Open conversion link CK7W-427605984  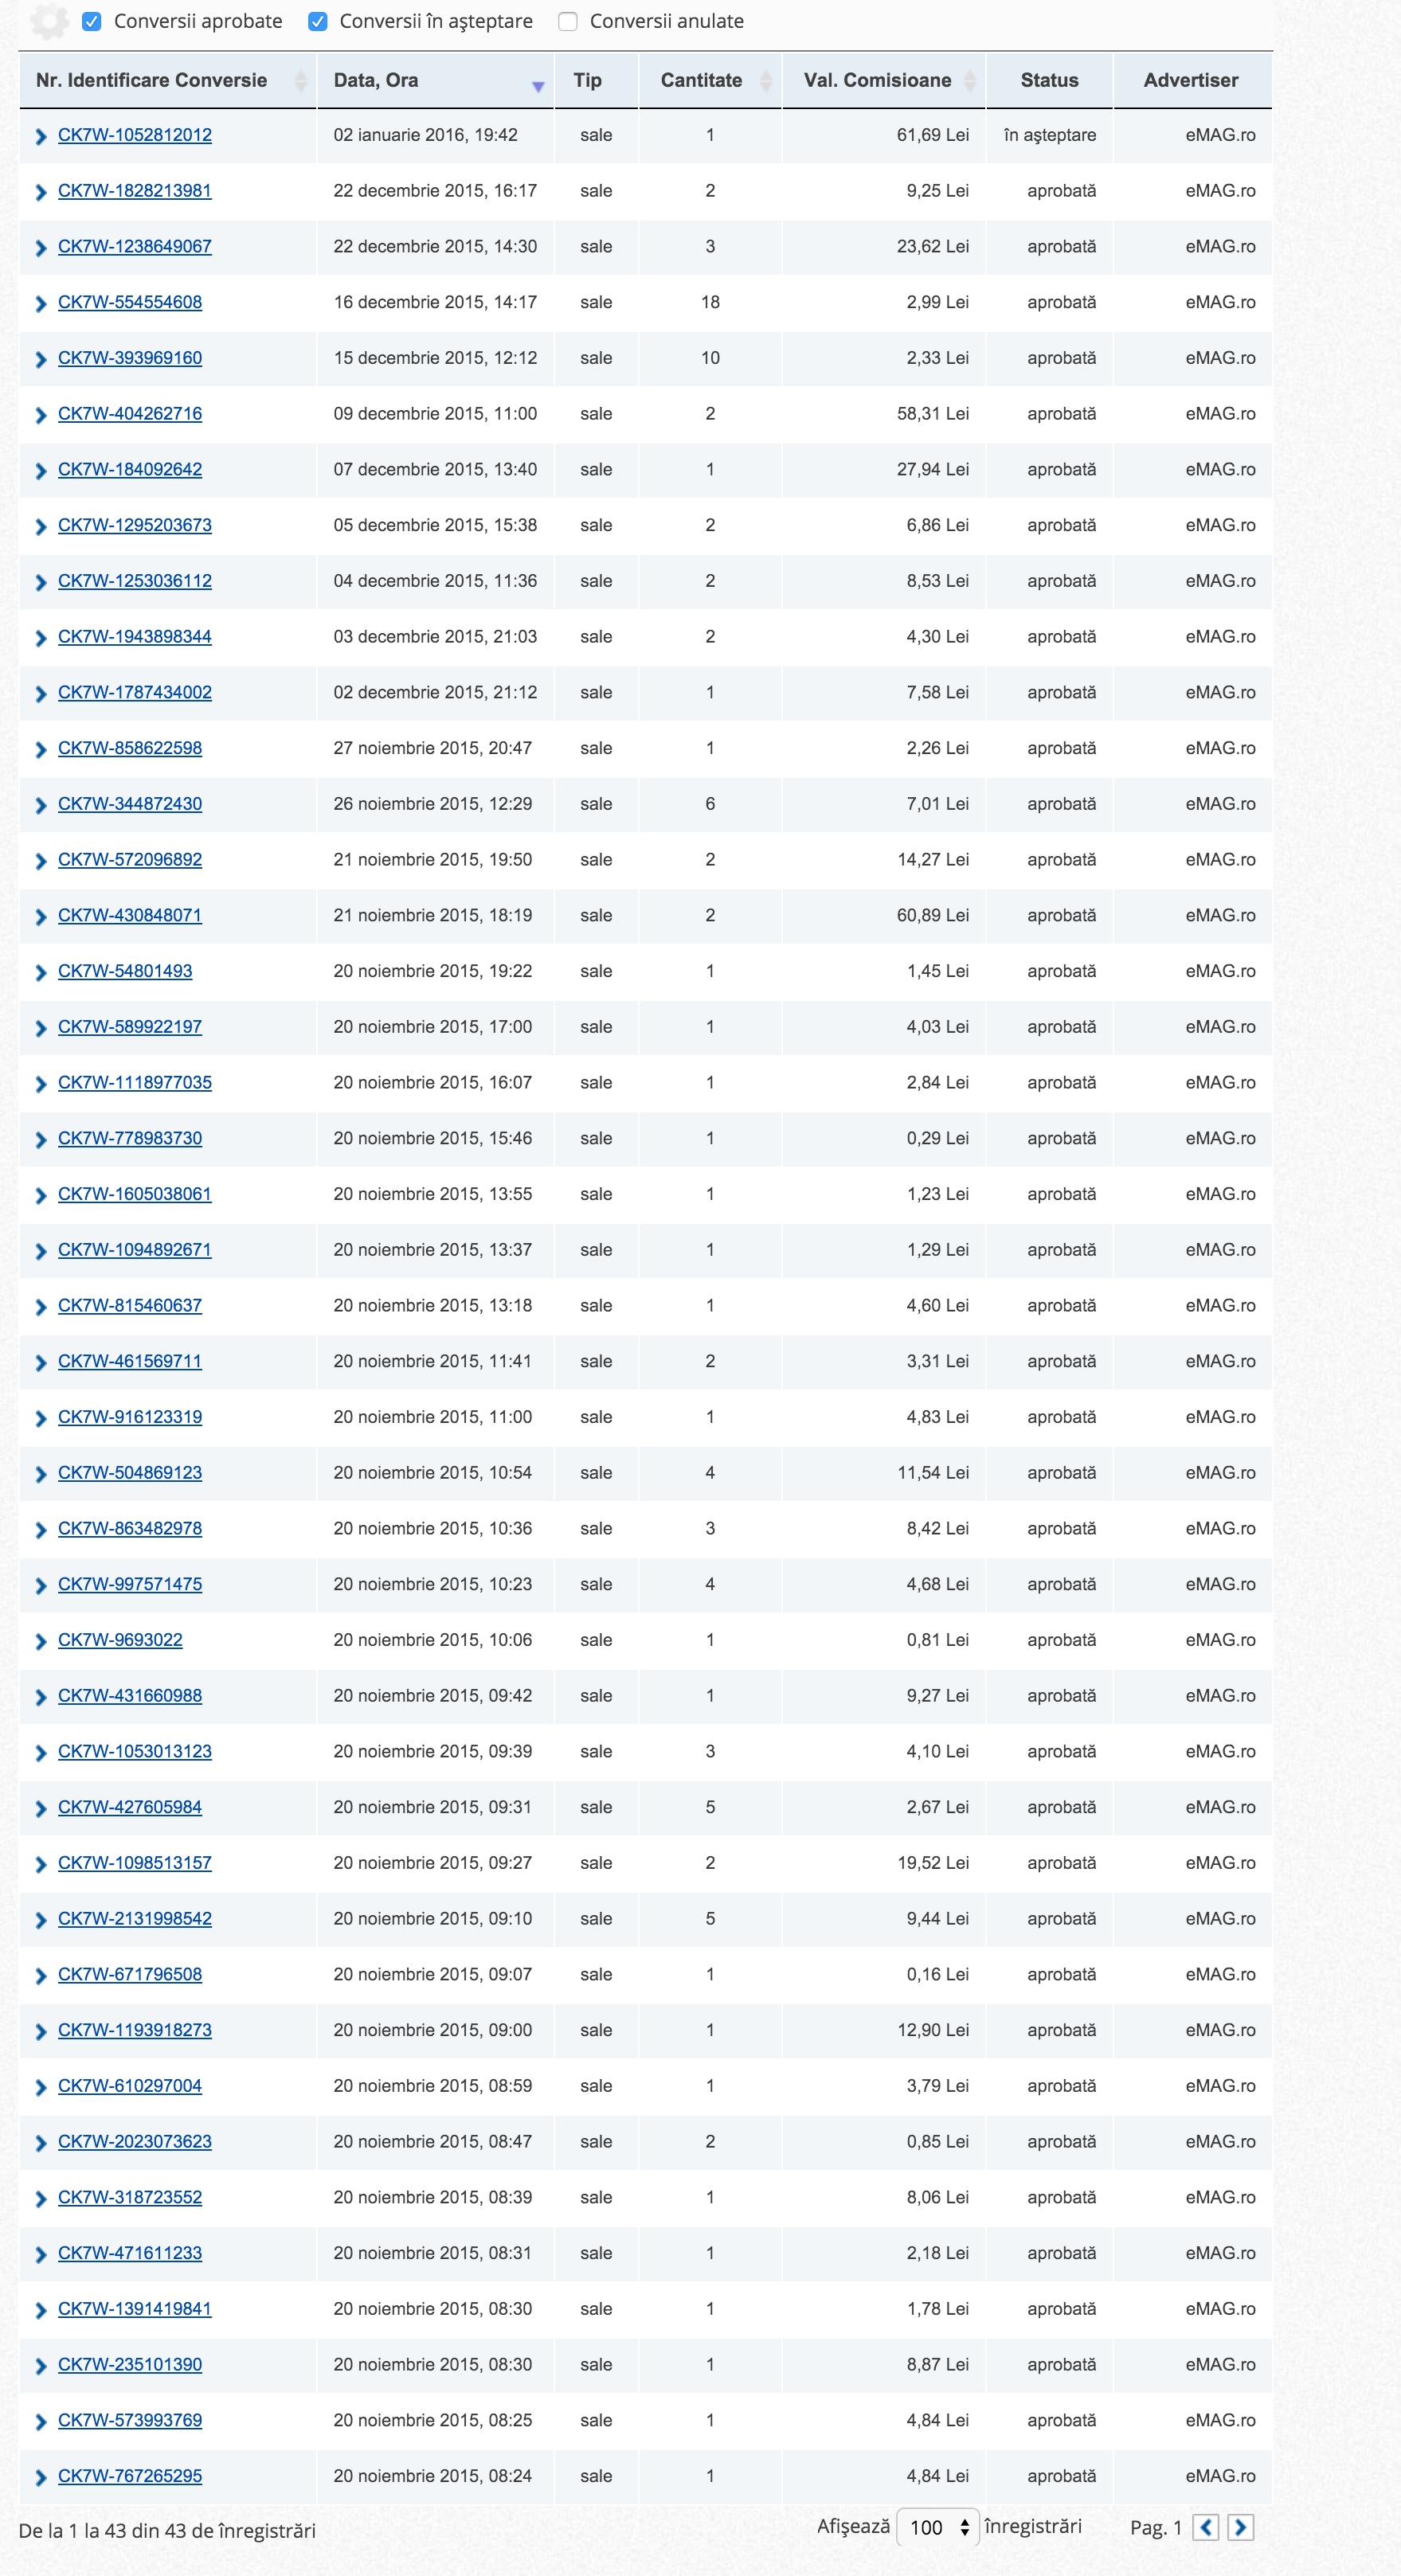[130, 1807]
